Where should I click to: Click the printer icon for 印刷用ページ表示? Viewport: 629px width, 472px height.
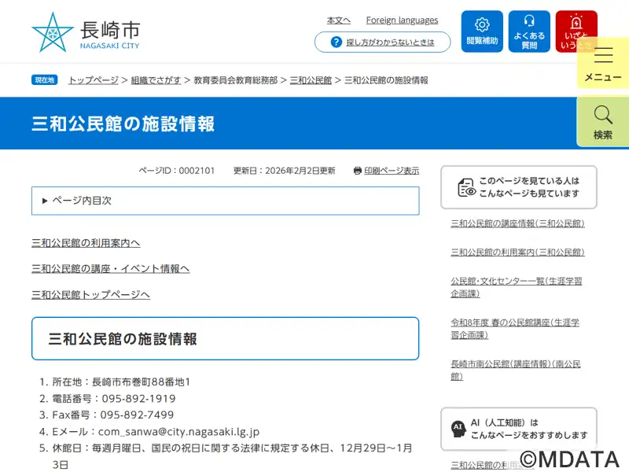coord(358,171)
